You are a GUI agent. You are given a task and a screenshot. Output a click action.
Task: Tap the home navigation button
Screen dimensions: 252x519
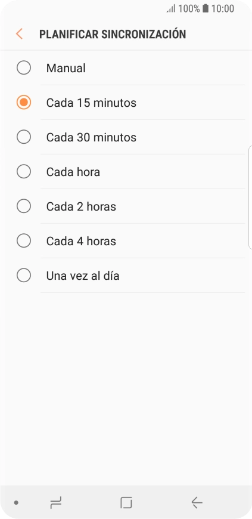[126, 503]
